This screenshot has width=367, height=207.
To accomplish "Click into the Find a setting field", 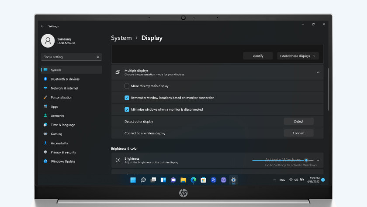I will click(x=71, y=57).
